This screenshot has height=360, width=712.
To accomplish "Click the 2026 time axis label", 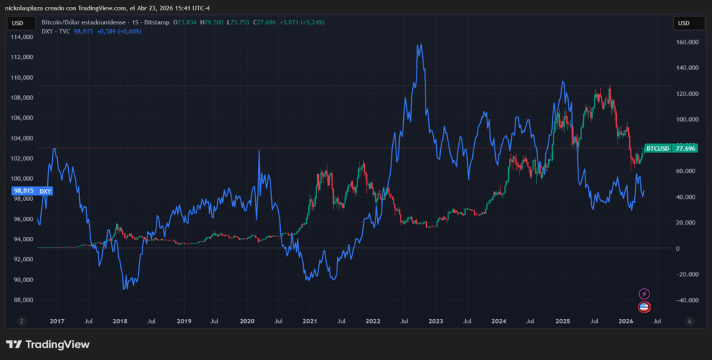I will tap(626, 321).
